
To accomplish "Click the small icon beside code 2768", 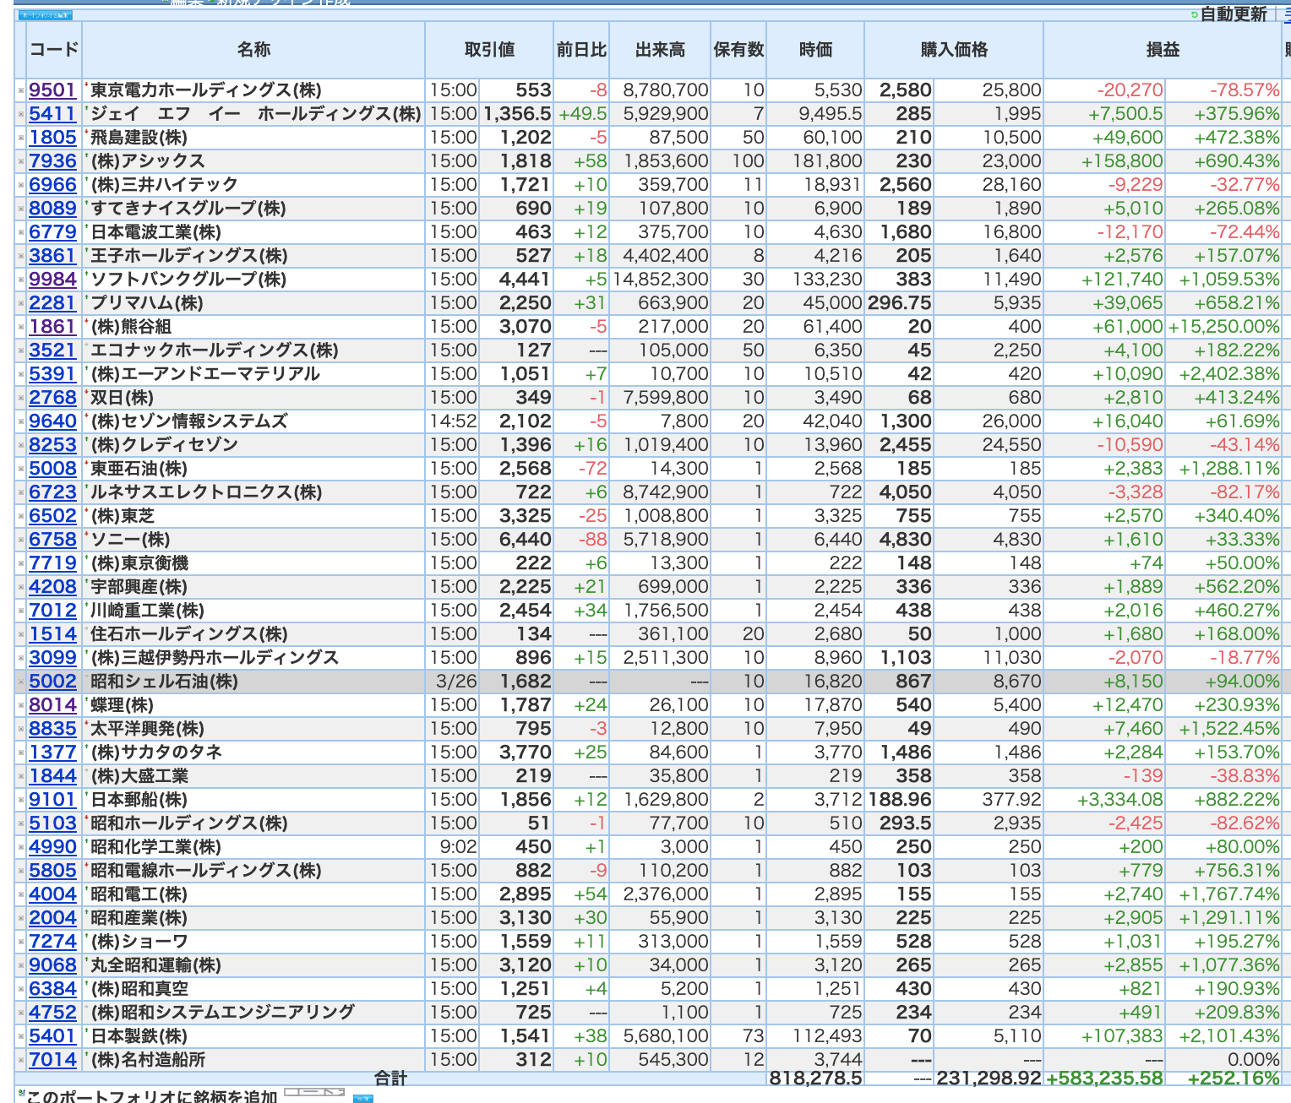I will [21, 398].
